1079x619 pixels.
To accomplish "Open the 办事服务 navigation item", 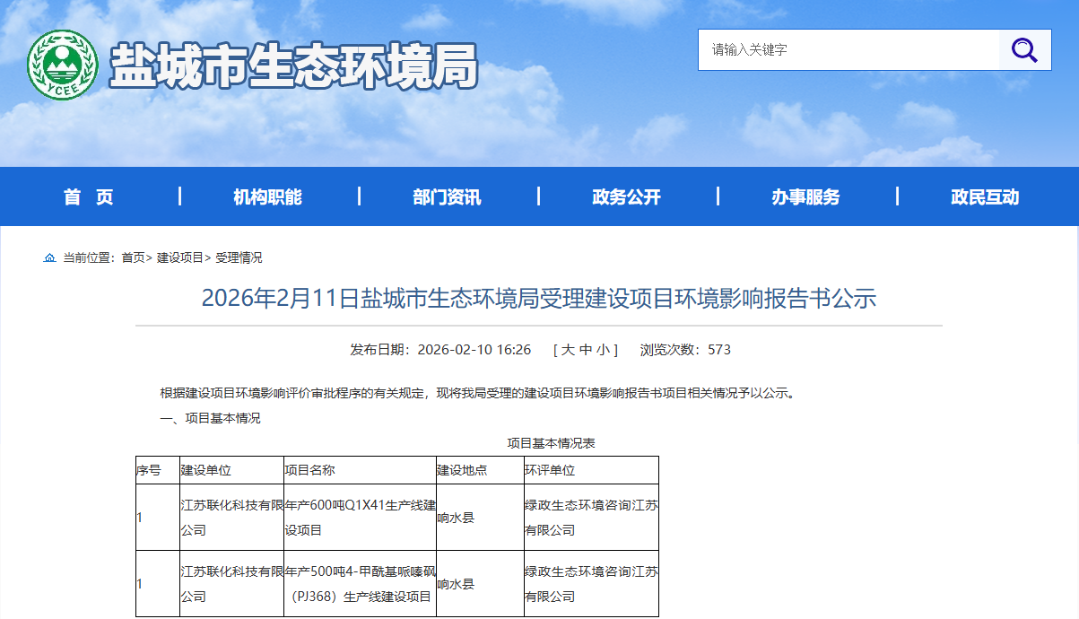I will click(x=805, y=197).
